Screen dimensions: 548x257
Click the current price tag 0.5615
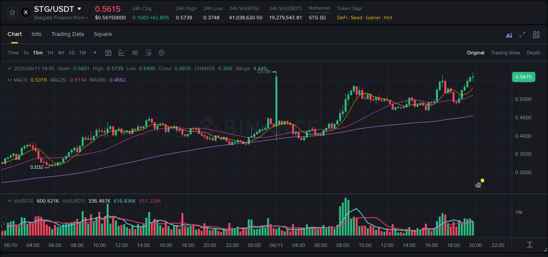pyautogui.click(x=523, y=77)
